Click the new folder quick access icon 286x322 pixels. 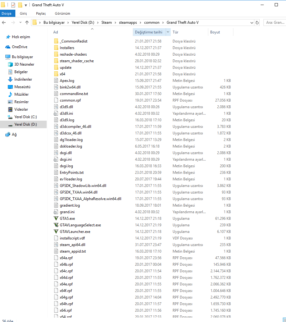[20, 5]
